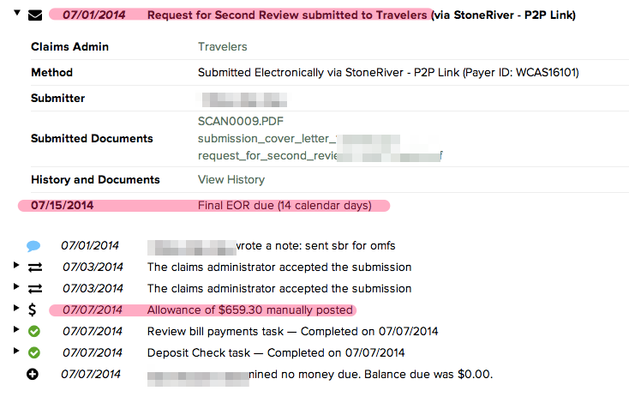Click the green check for Review bill payments task
The width and height of the screenshot is (629, 403).
[x=34, y=332]
